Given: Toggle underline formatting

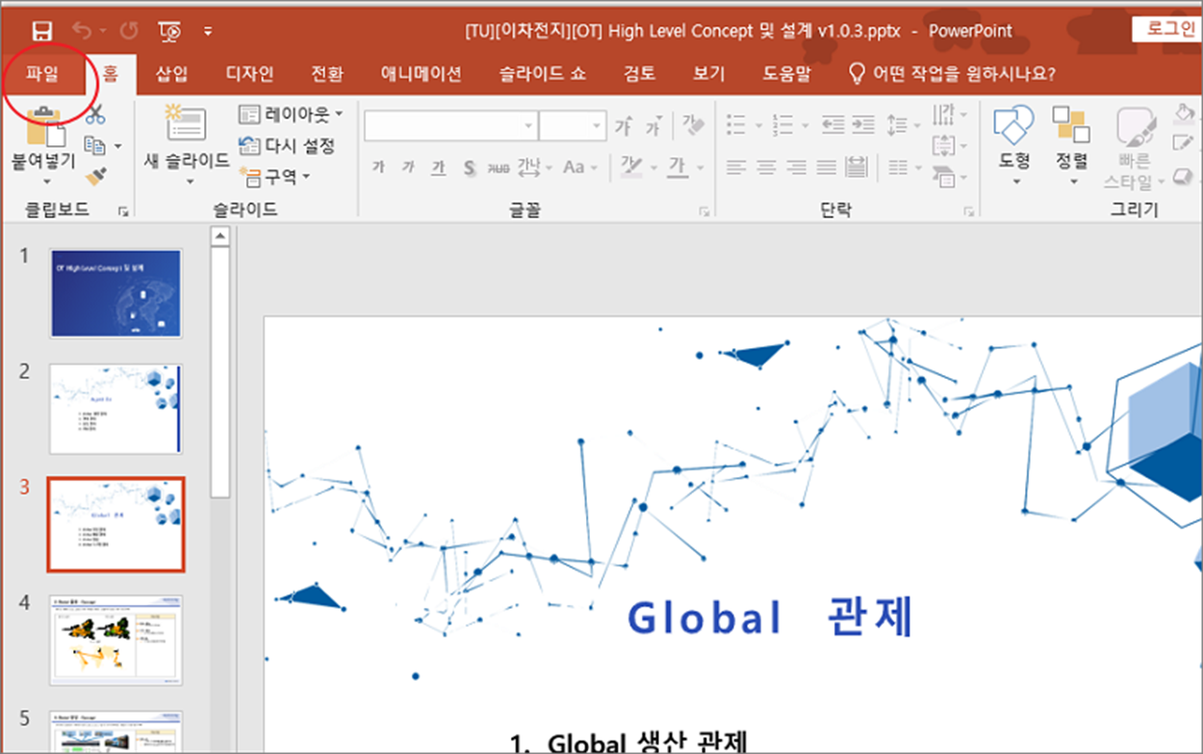Looking at the screenshot, I should (439, 167).
